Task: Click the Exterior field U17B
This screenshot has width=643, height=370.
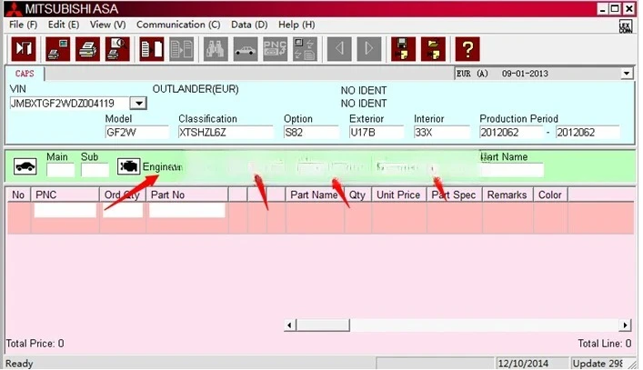Action: (377, 133)
